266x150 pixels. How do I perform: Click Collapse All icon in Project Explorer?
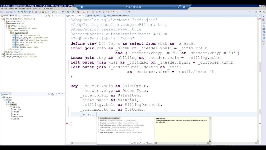(46, 16)
